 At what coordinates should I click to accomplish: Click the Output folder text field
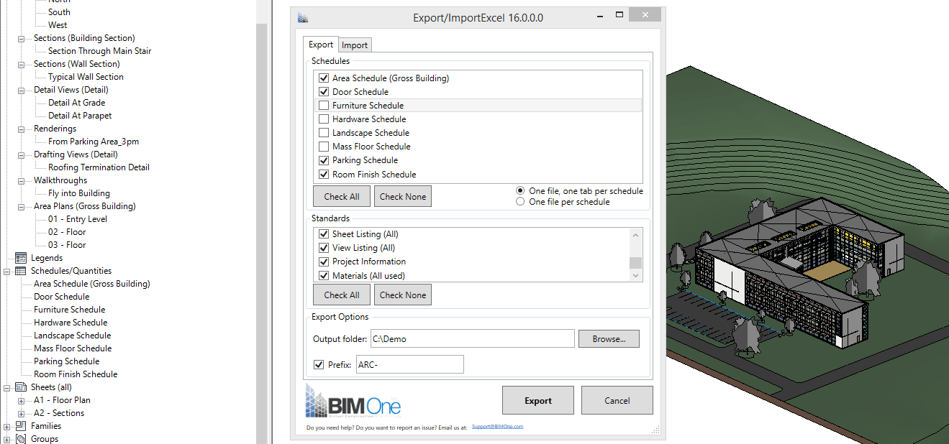pos(472,338)
